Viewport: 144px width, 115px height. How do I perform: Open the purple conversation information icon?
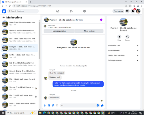(x=101, y=20)
